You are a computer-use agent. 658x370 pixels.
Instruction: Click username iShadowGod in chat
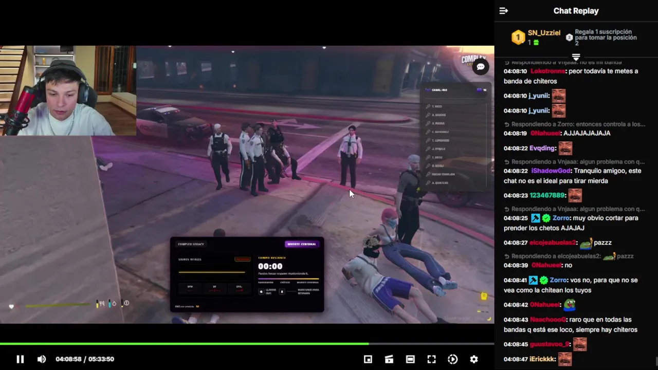[551, 171]
